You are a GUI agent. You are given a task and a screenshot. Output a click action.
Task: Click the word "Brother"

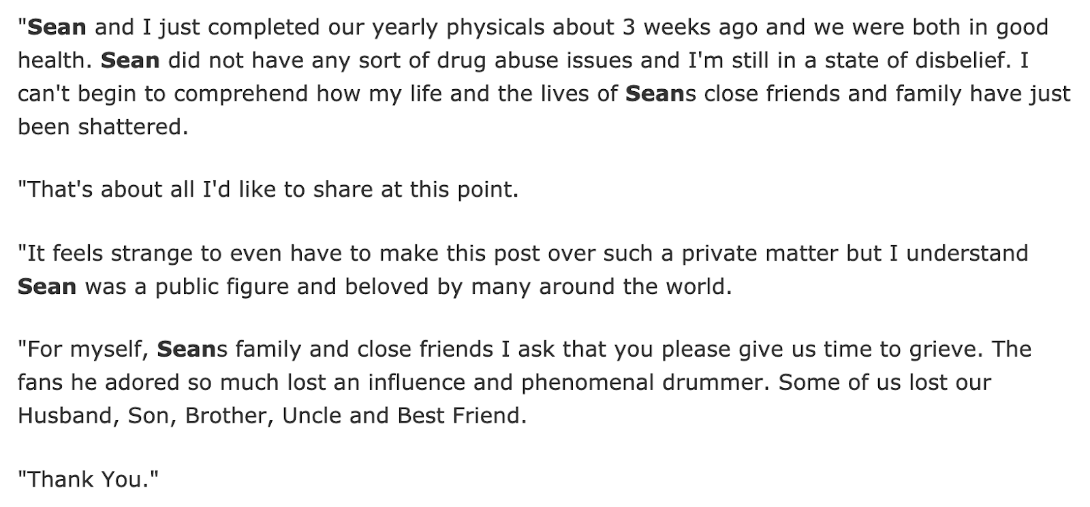(223, 415)
